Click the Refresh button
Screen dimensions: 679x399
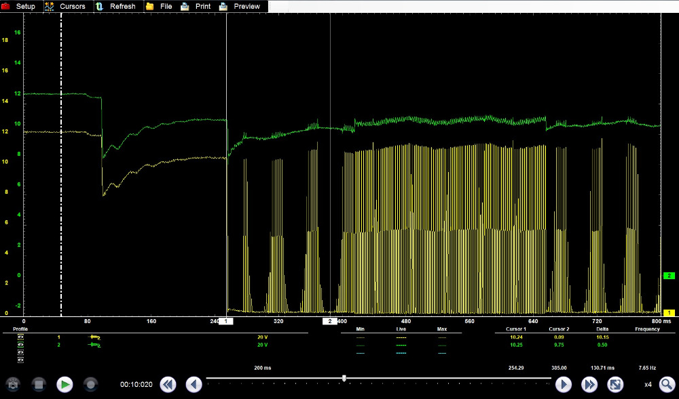pyautogui.click(x=115, y=6)
